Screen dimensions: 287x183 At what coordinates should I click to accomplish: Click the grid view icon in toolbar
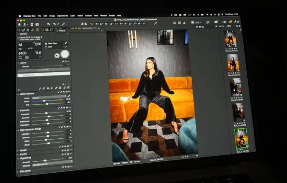[193, 23]
